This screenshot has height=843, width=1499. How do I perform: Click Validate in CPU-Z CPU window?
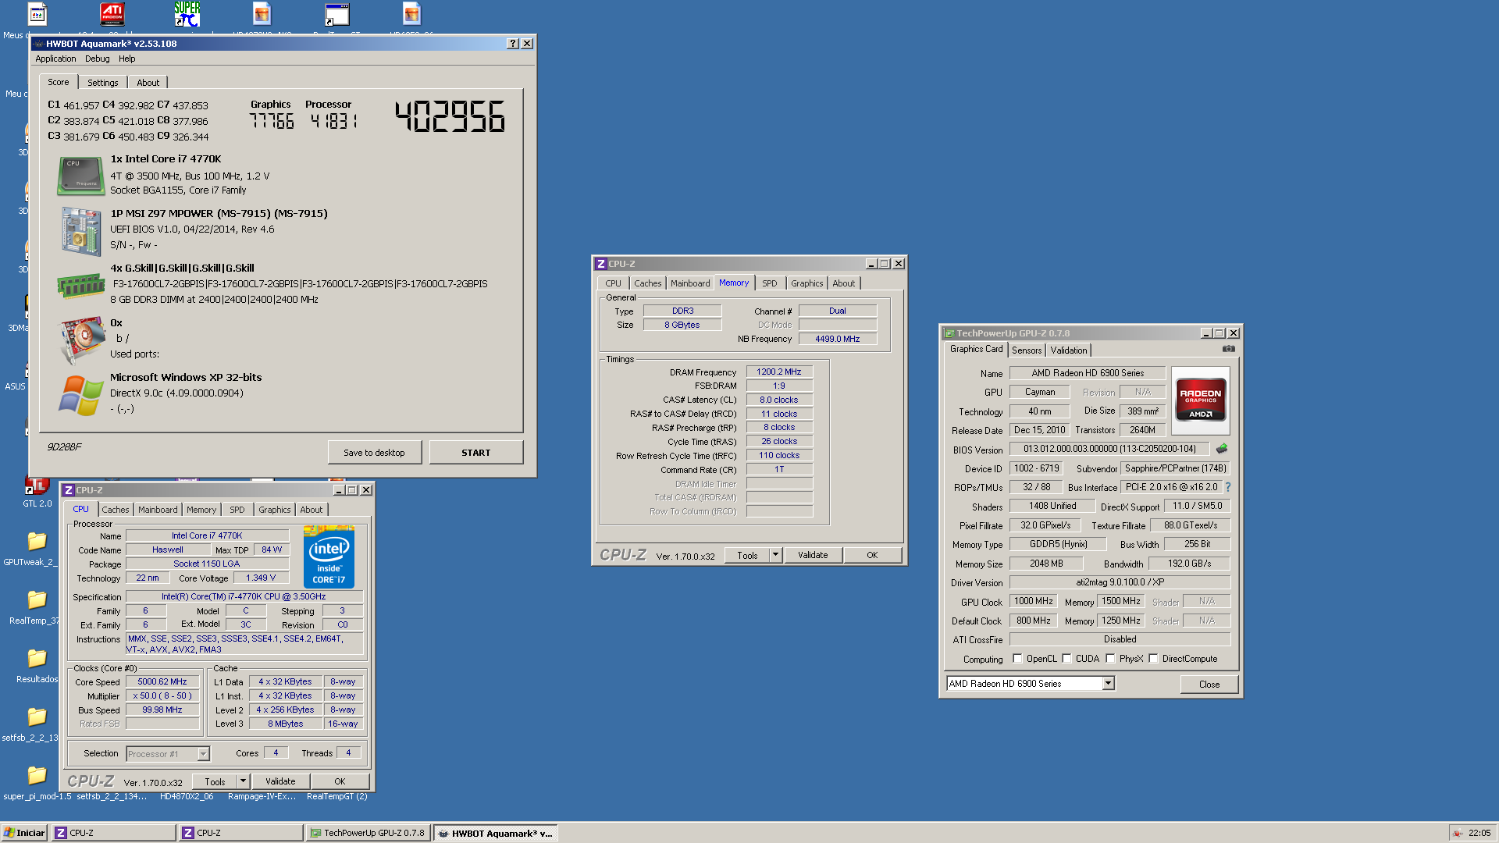pyautogui.click(x=280, y=781)
